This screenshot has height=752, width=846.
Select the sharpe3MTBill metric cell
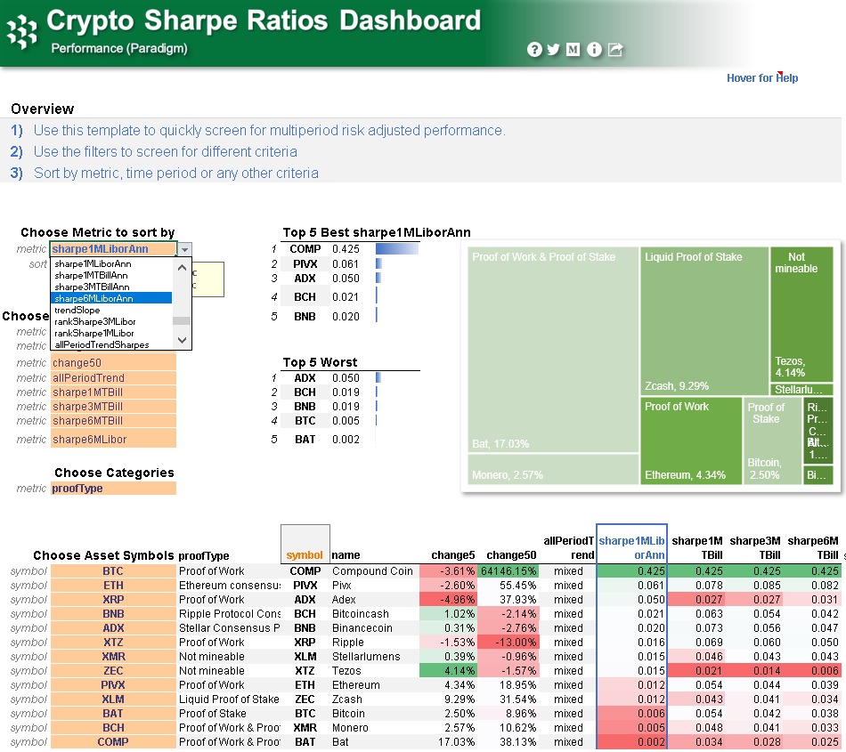(113, 407)
